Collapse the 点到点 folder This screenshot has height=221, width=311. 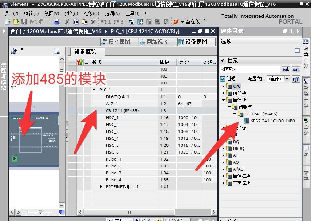click(x=229, y=107)
